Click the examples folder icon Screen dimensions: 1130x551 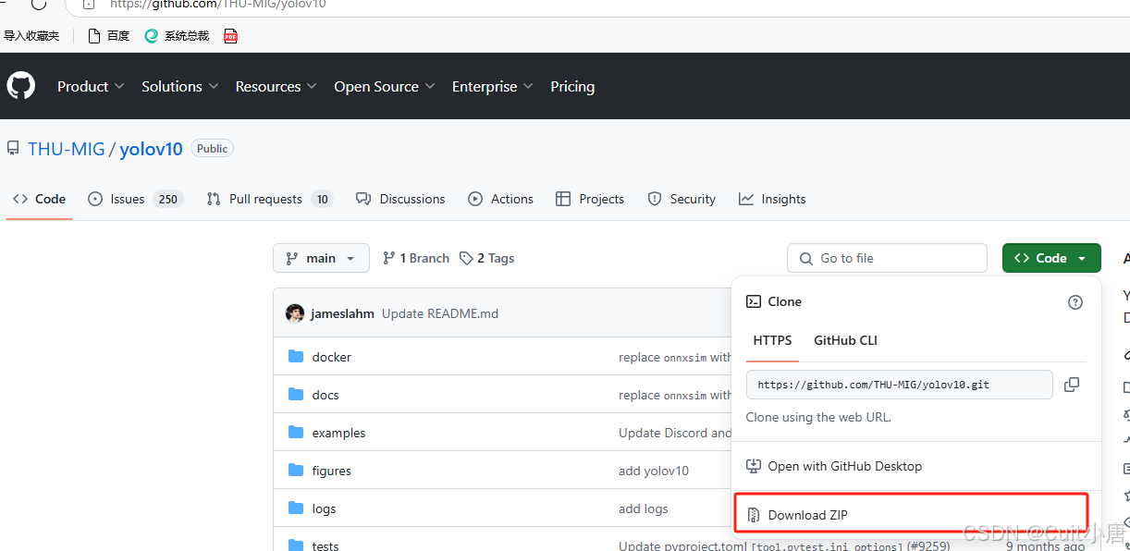pyautogui.click(x=296, y=433)
